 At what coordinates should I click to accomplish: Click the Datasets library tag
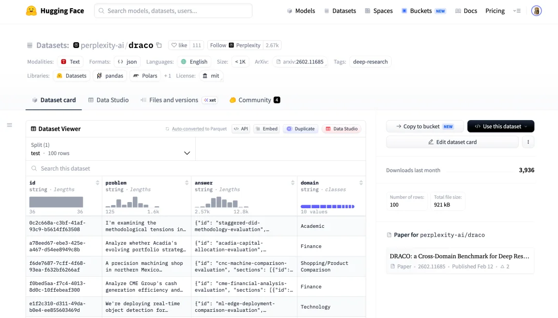coord(71,76)
